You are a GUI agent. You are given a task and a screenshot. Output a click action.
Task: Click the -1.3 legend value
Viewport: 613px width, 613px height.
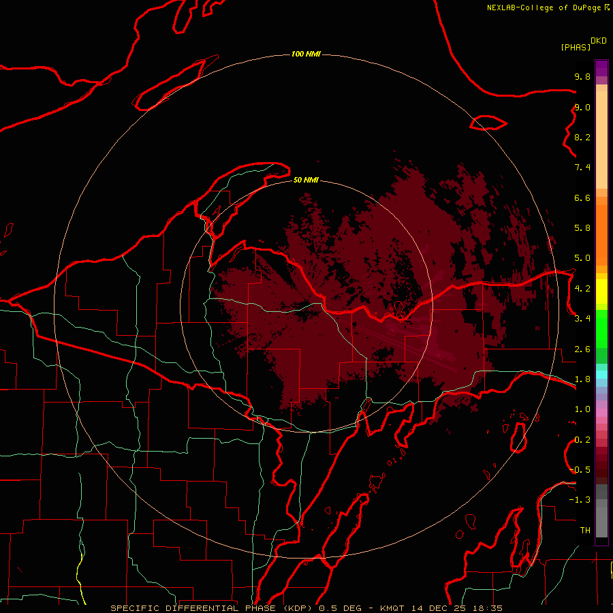pyautogui.click(x=580, y=500)
